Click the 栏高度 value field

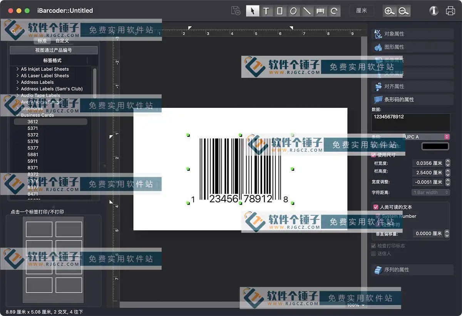pos(428,173)
